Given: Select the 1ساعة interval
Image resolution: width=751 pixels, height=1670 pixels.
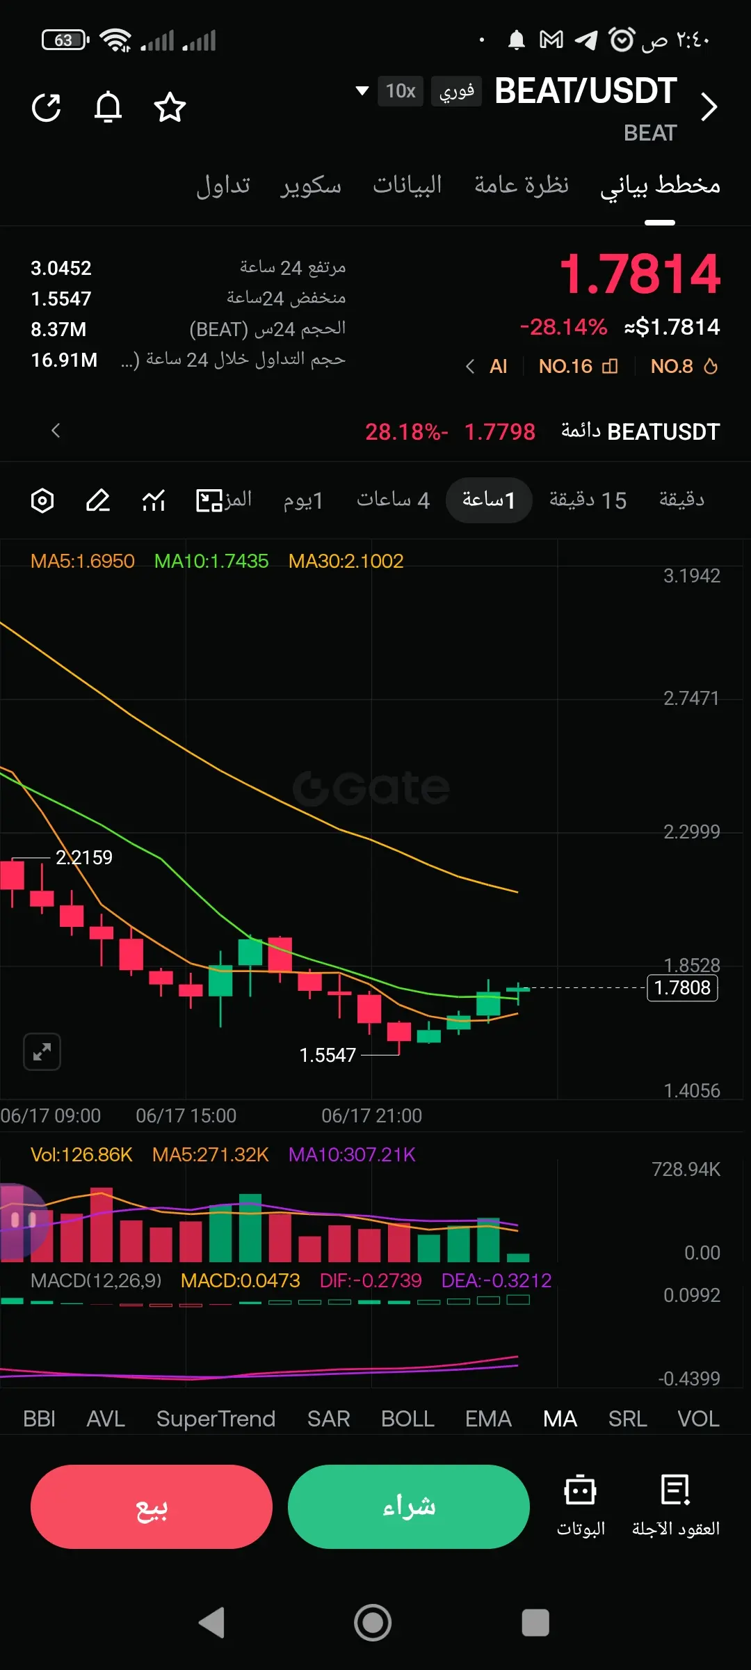Looking at the screenshot, I should (489, 500).
